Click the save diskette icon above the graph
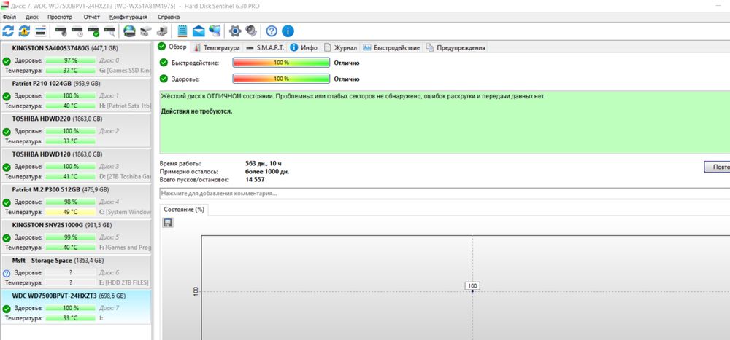Screen dimensions: 730x340 168,223
